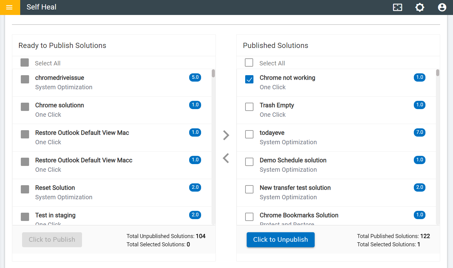This screenshot has height=268, width=453.
Task: Click the Ready to Publish list scrollbar
Action: [x=213, y=147]
